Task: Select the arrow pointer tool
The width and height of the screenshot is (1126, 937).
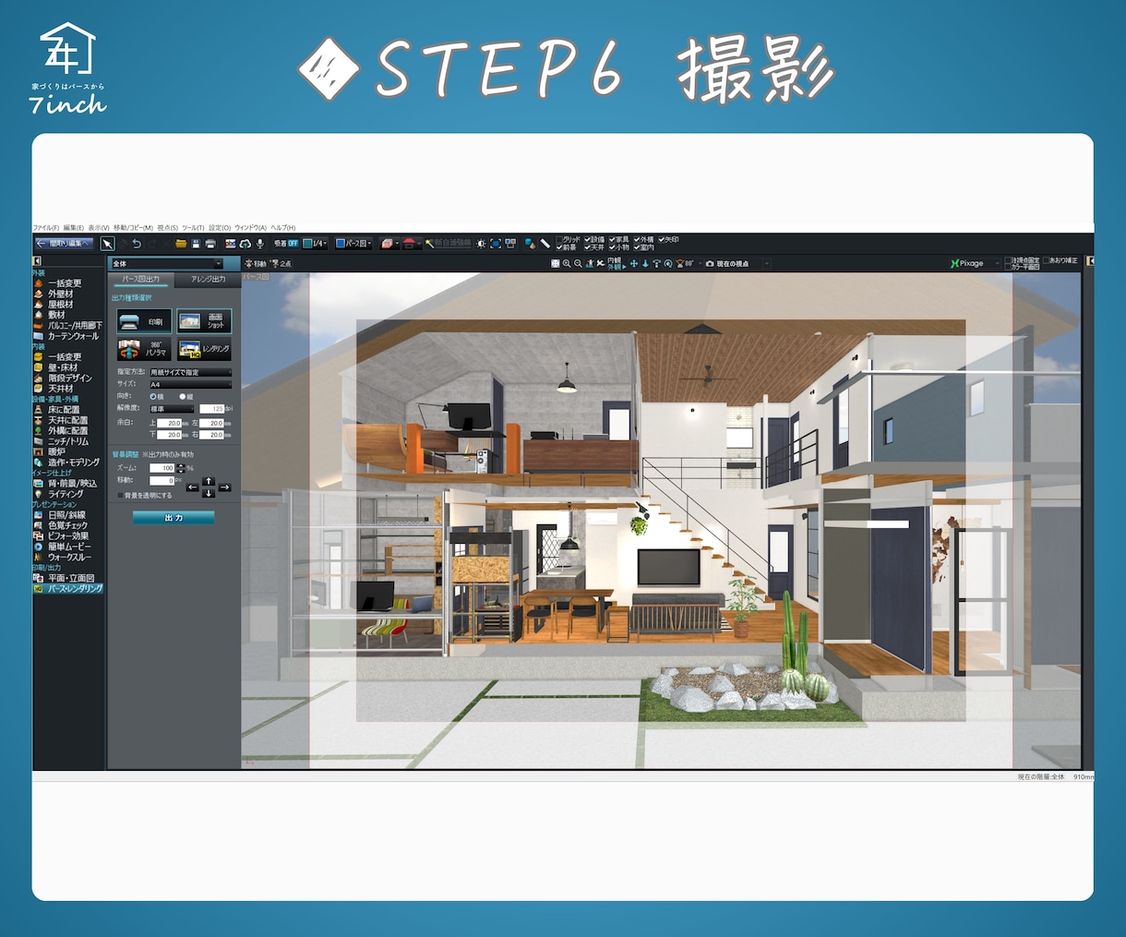Action: pos(107,244)
